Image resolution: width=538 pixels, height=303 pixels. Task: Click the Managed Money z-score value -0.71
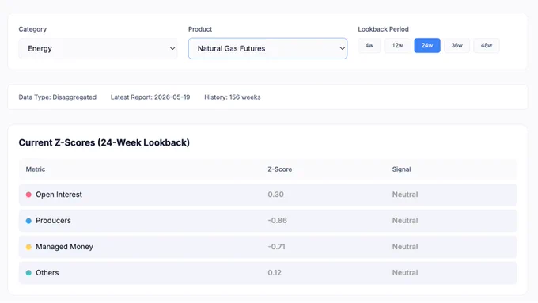(x=277, y=247)
